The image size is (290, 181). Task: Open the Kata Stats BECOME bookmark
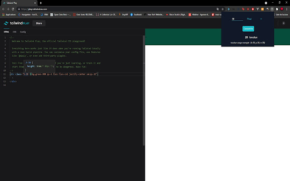tap(83, 14)
